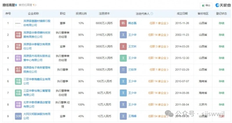
Task: Open company link 浑源县电子商务管理有限责任公司
Action: click(x=37, y=69)
